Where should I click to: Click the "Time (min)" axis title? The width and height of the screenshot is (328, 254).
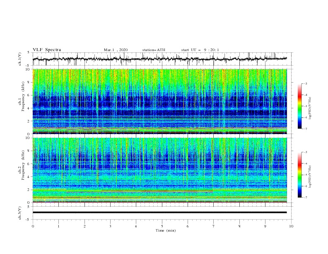pos(166,230)
